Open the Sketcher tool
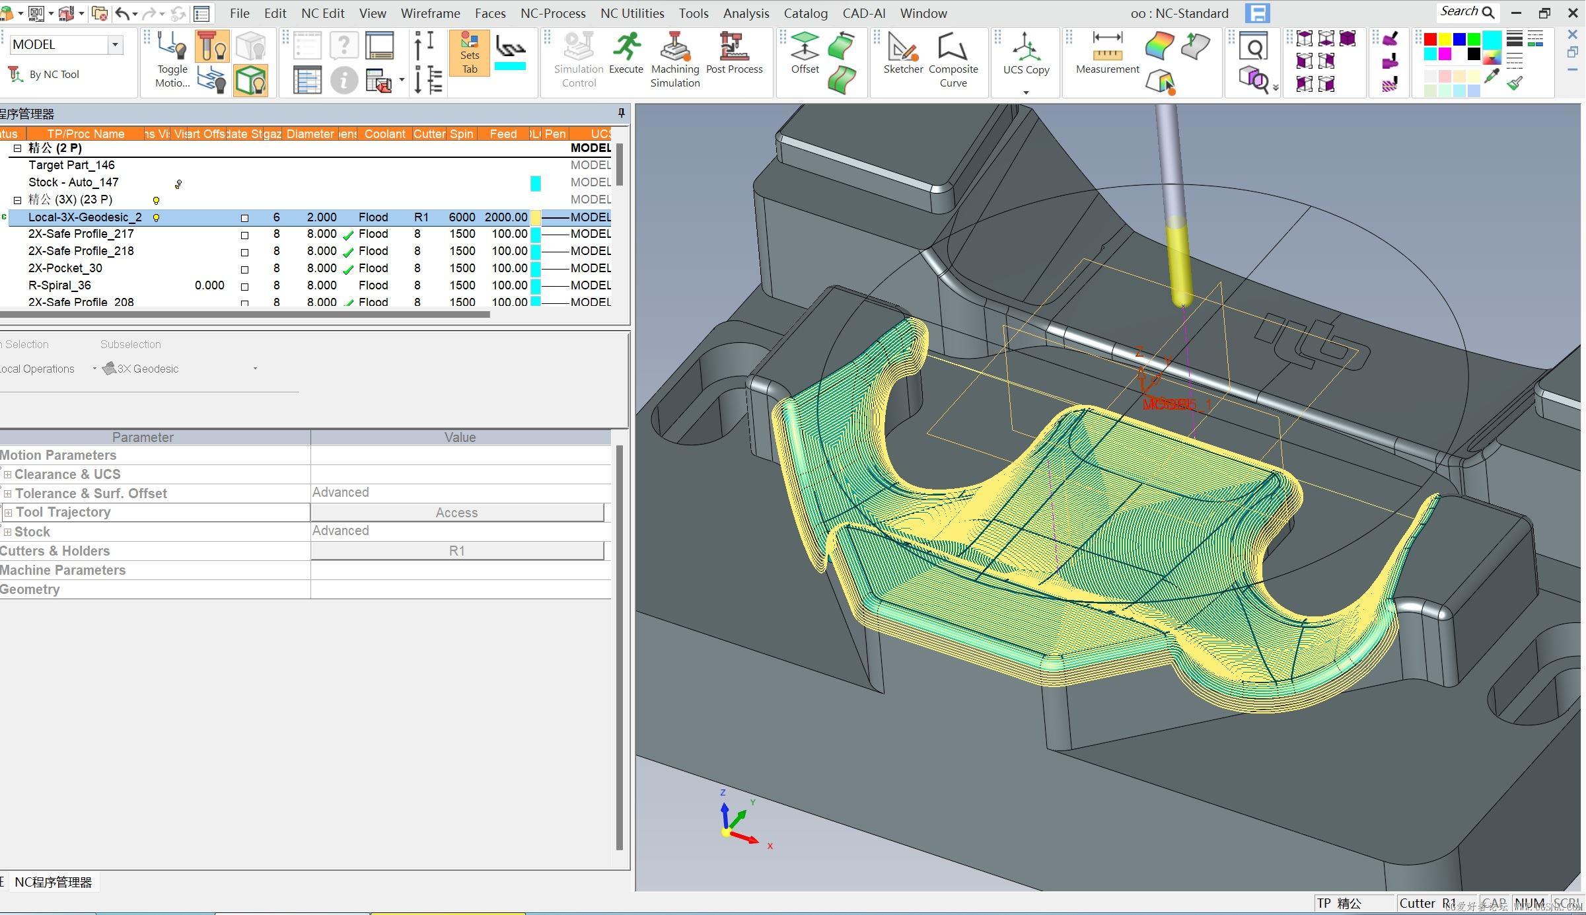The width and height of the screenshot is (1586, 915). [x=903, y=53]
